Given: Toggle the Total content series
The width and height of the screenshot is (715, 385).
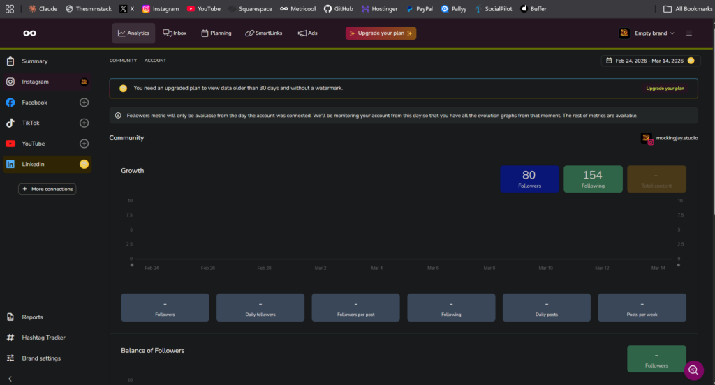Looking at the screenshot, I should point(656,179).
